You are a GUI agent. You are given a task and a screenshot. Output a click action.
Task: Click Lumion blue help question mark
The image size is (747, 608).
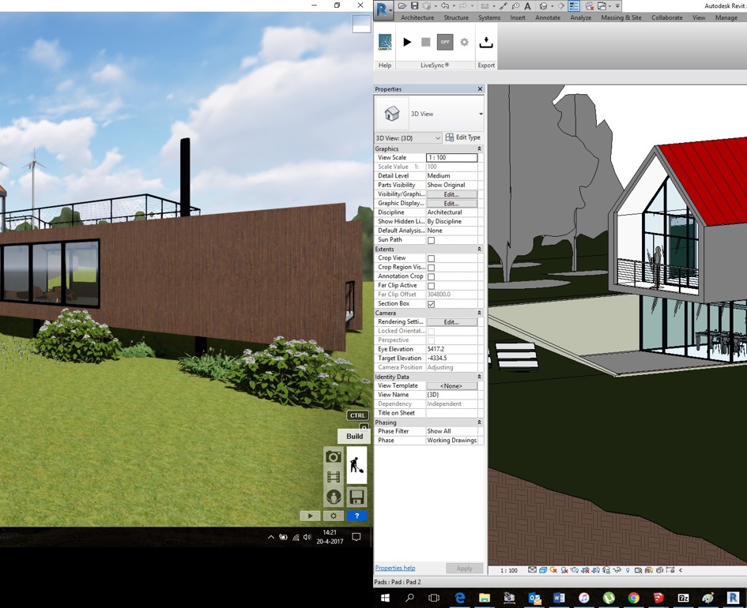click(x=357, y=516)
